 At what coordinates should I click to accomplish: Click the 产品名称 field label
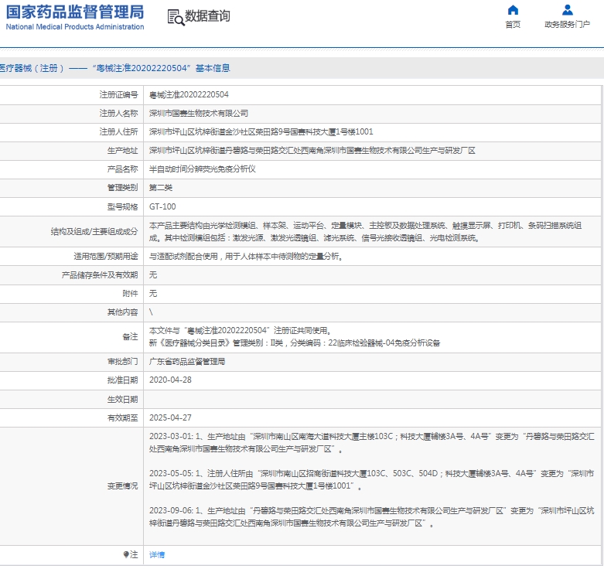122,169
